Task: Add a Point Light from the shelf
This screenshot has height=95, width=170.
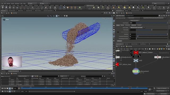Action: coord(94,8)
